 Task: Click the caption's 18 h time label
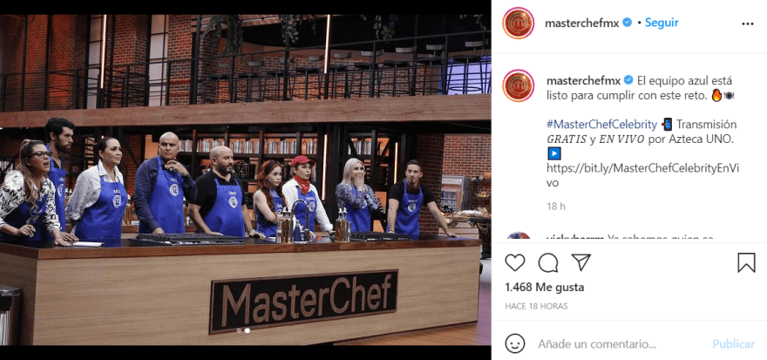click(556, 207)
